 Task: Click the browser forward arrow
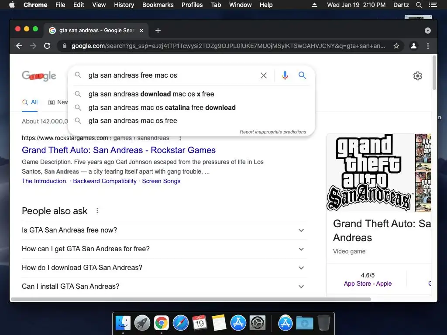[33, 46]
